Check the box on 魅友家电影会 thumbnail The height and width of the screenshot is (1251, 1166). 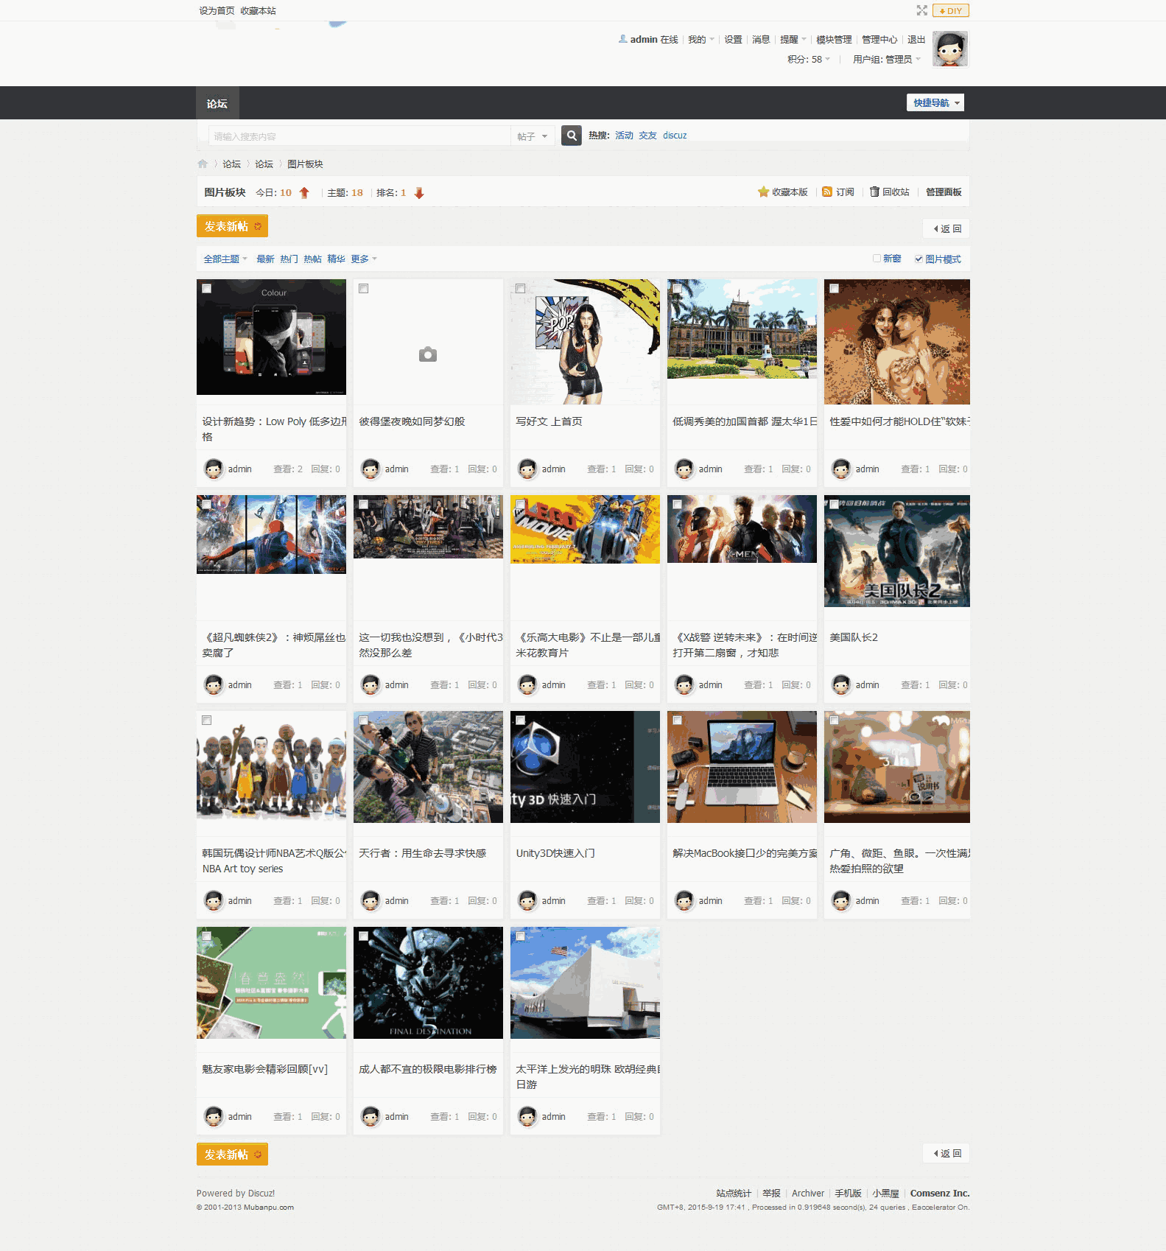click(207, 936)
